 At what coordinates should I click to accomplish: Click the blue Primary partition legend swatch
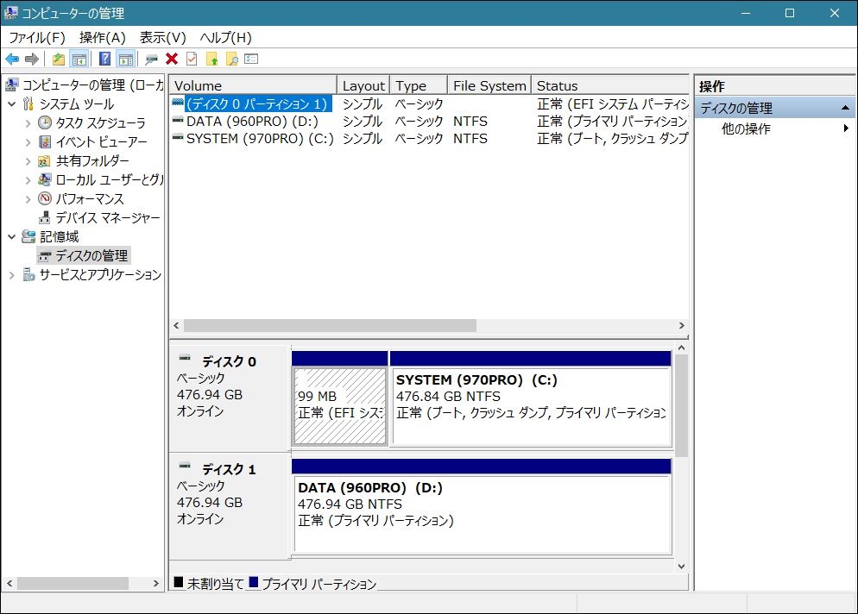254,582
